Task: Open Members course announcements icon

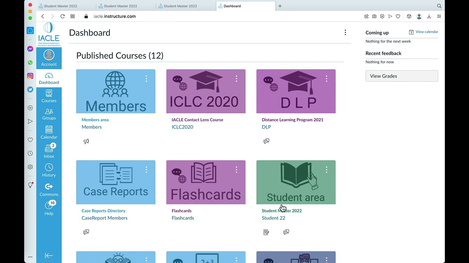Action: pos(86,141)
